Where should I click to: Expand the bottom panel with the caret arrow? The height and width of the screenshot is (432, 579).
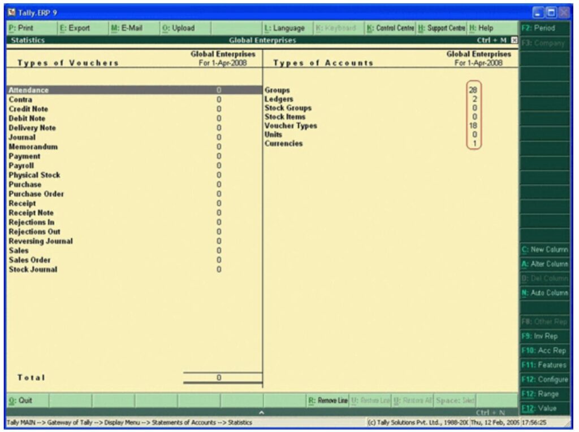click(x=261, y=412)
